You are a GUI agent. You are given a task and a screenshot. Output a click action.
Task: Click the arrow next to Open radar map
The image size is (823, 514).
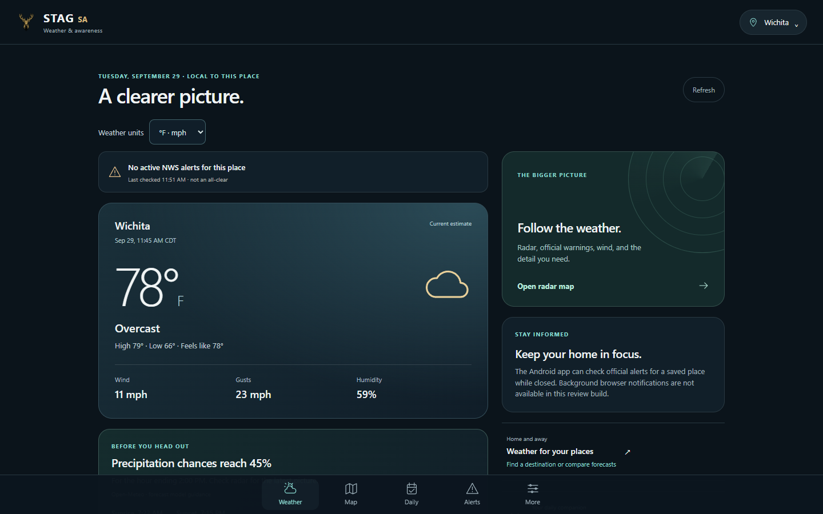click(x=704, y=286)
